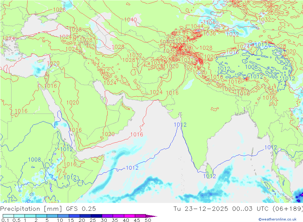Click the purple arrow tip beyond 50
Screen dimensions: 303x222
[x=151, y=216]
